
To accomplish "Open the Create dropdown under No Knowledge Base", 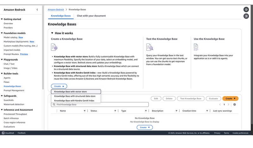I will coord(145,127).
